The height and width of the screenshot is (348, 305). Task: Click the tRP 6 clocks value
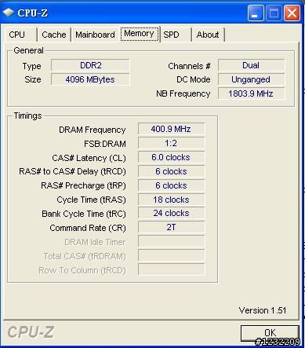pos(171,185)
